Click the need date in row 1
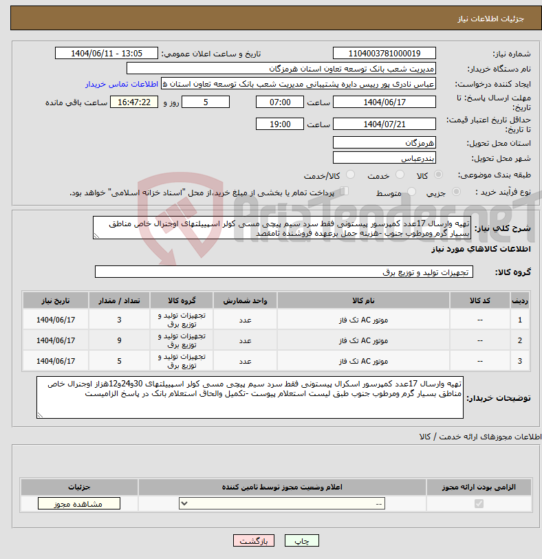Image resolution: width=542 pixels, height=559 pixels. pos(56,320)
